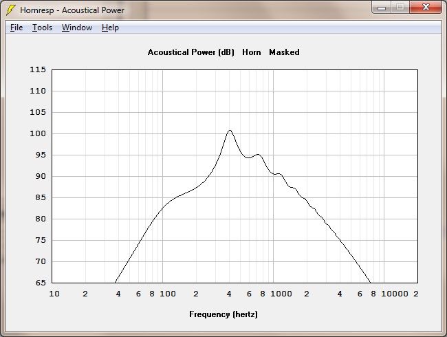
Task: Click the 85 value on vertical axis
Action: pos(41,197)
